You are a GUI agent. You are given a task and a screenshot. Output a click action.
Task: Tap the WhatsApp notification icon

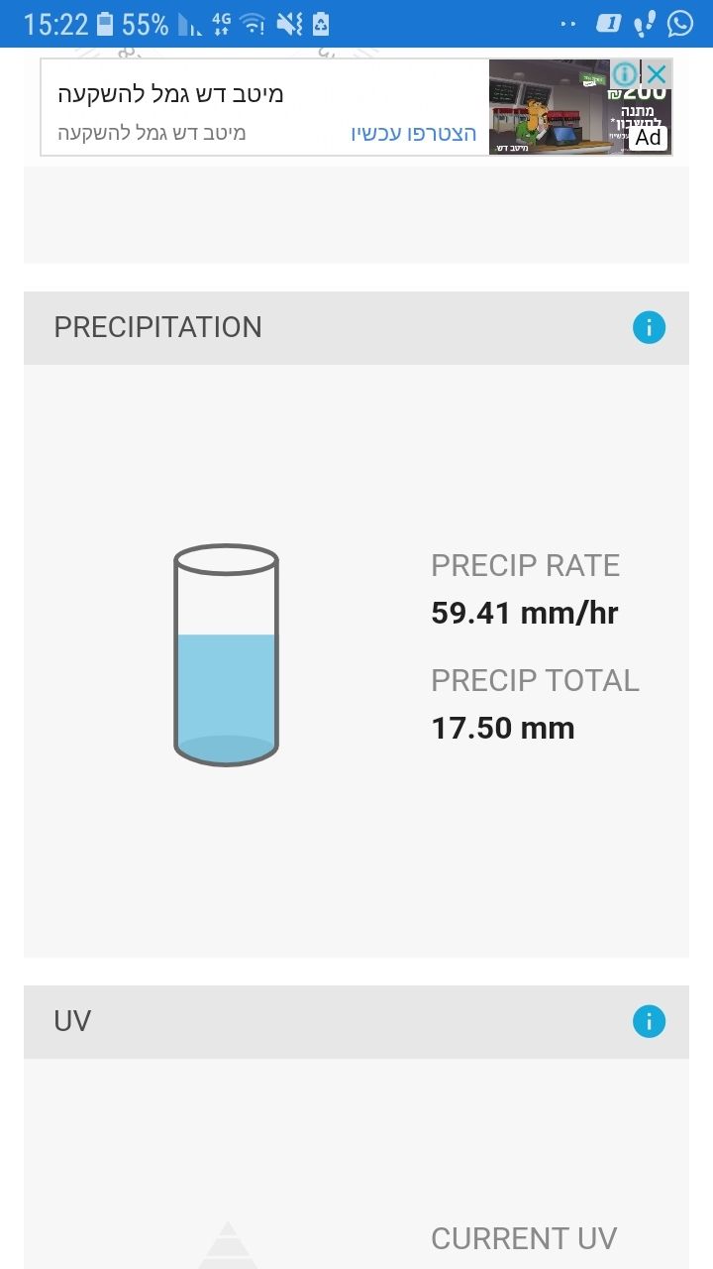(x=680, y=24)
